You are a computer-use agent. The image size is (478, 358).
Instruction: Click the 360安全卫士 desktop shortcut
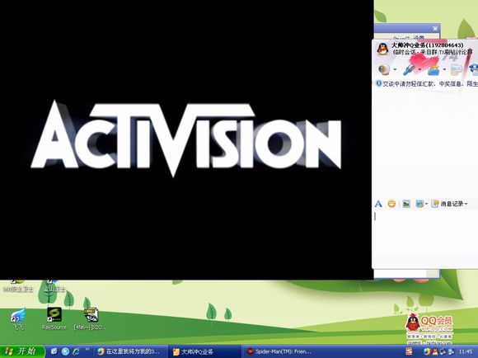[x=18, y=286]
